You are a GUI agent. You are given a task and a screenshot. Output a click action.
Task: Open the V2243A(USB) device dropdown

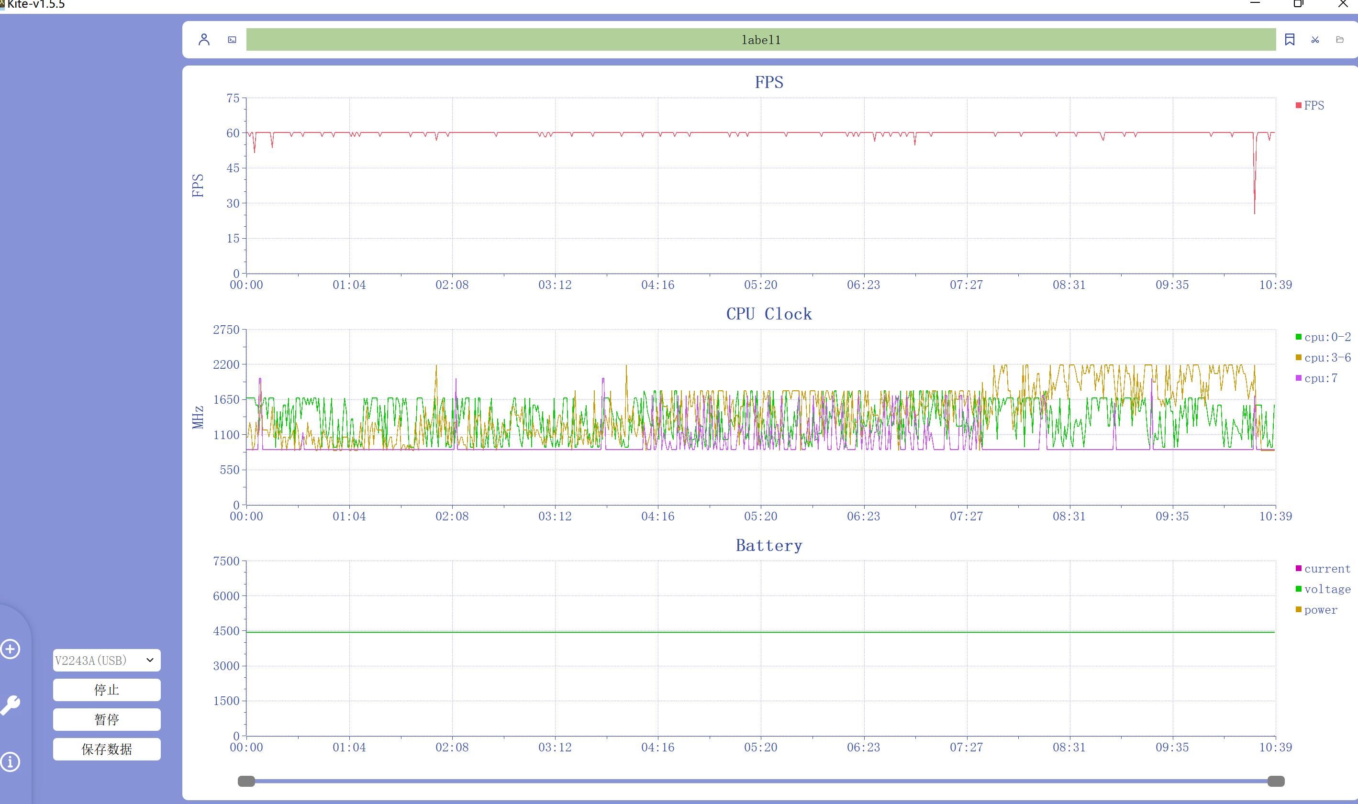[x=106, y=660]
